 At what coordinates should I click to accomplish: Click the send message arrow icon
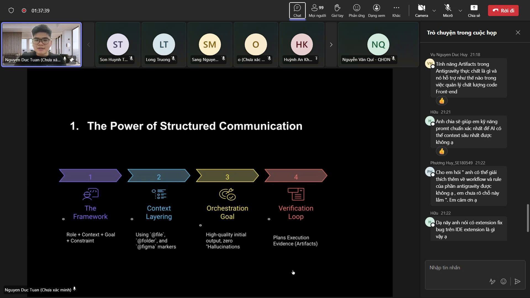click(517, 281)
